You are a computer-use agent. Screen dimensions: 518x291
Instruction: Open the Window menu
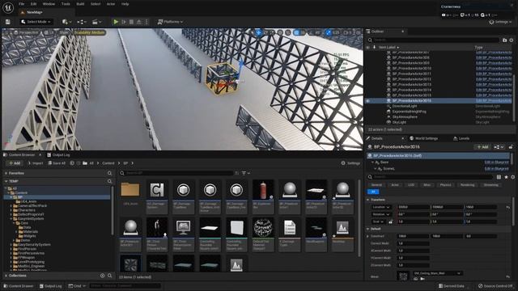(49, 4)
